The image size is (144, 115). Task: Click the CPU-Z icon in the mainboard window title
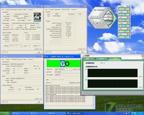(2, 56)
